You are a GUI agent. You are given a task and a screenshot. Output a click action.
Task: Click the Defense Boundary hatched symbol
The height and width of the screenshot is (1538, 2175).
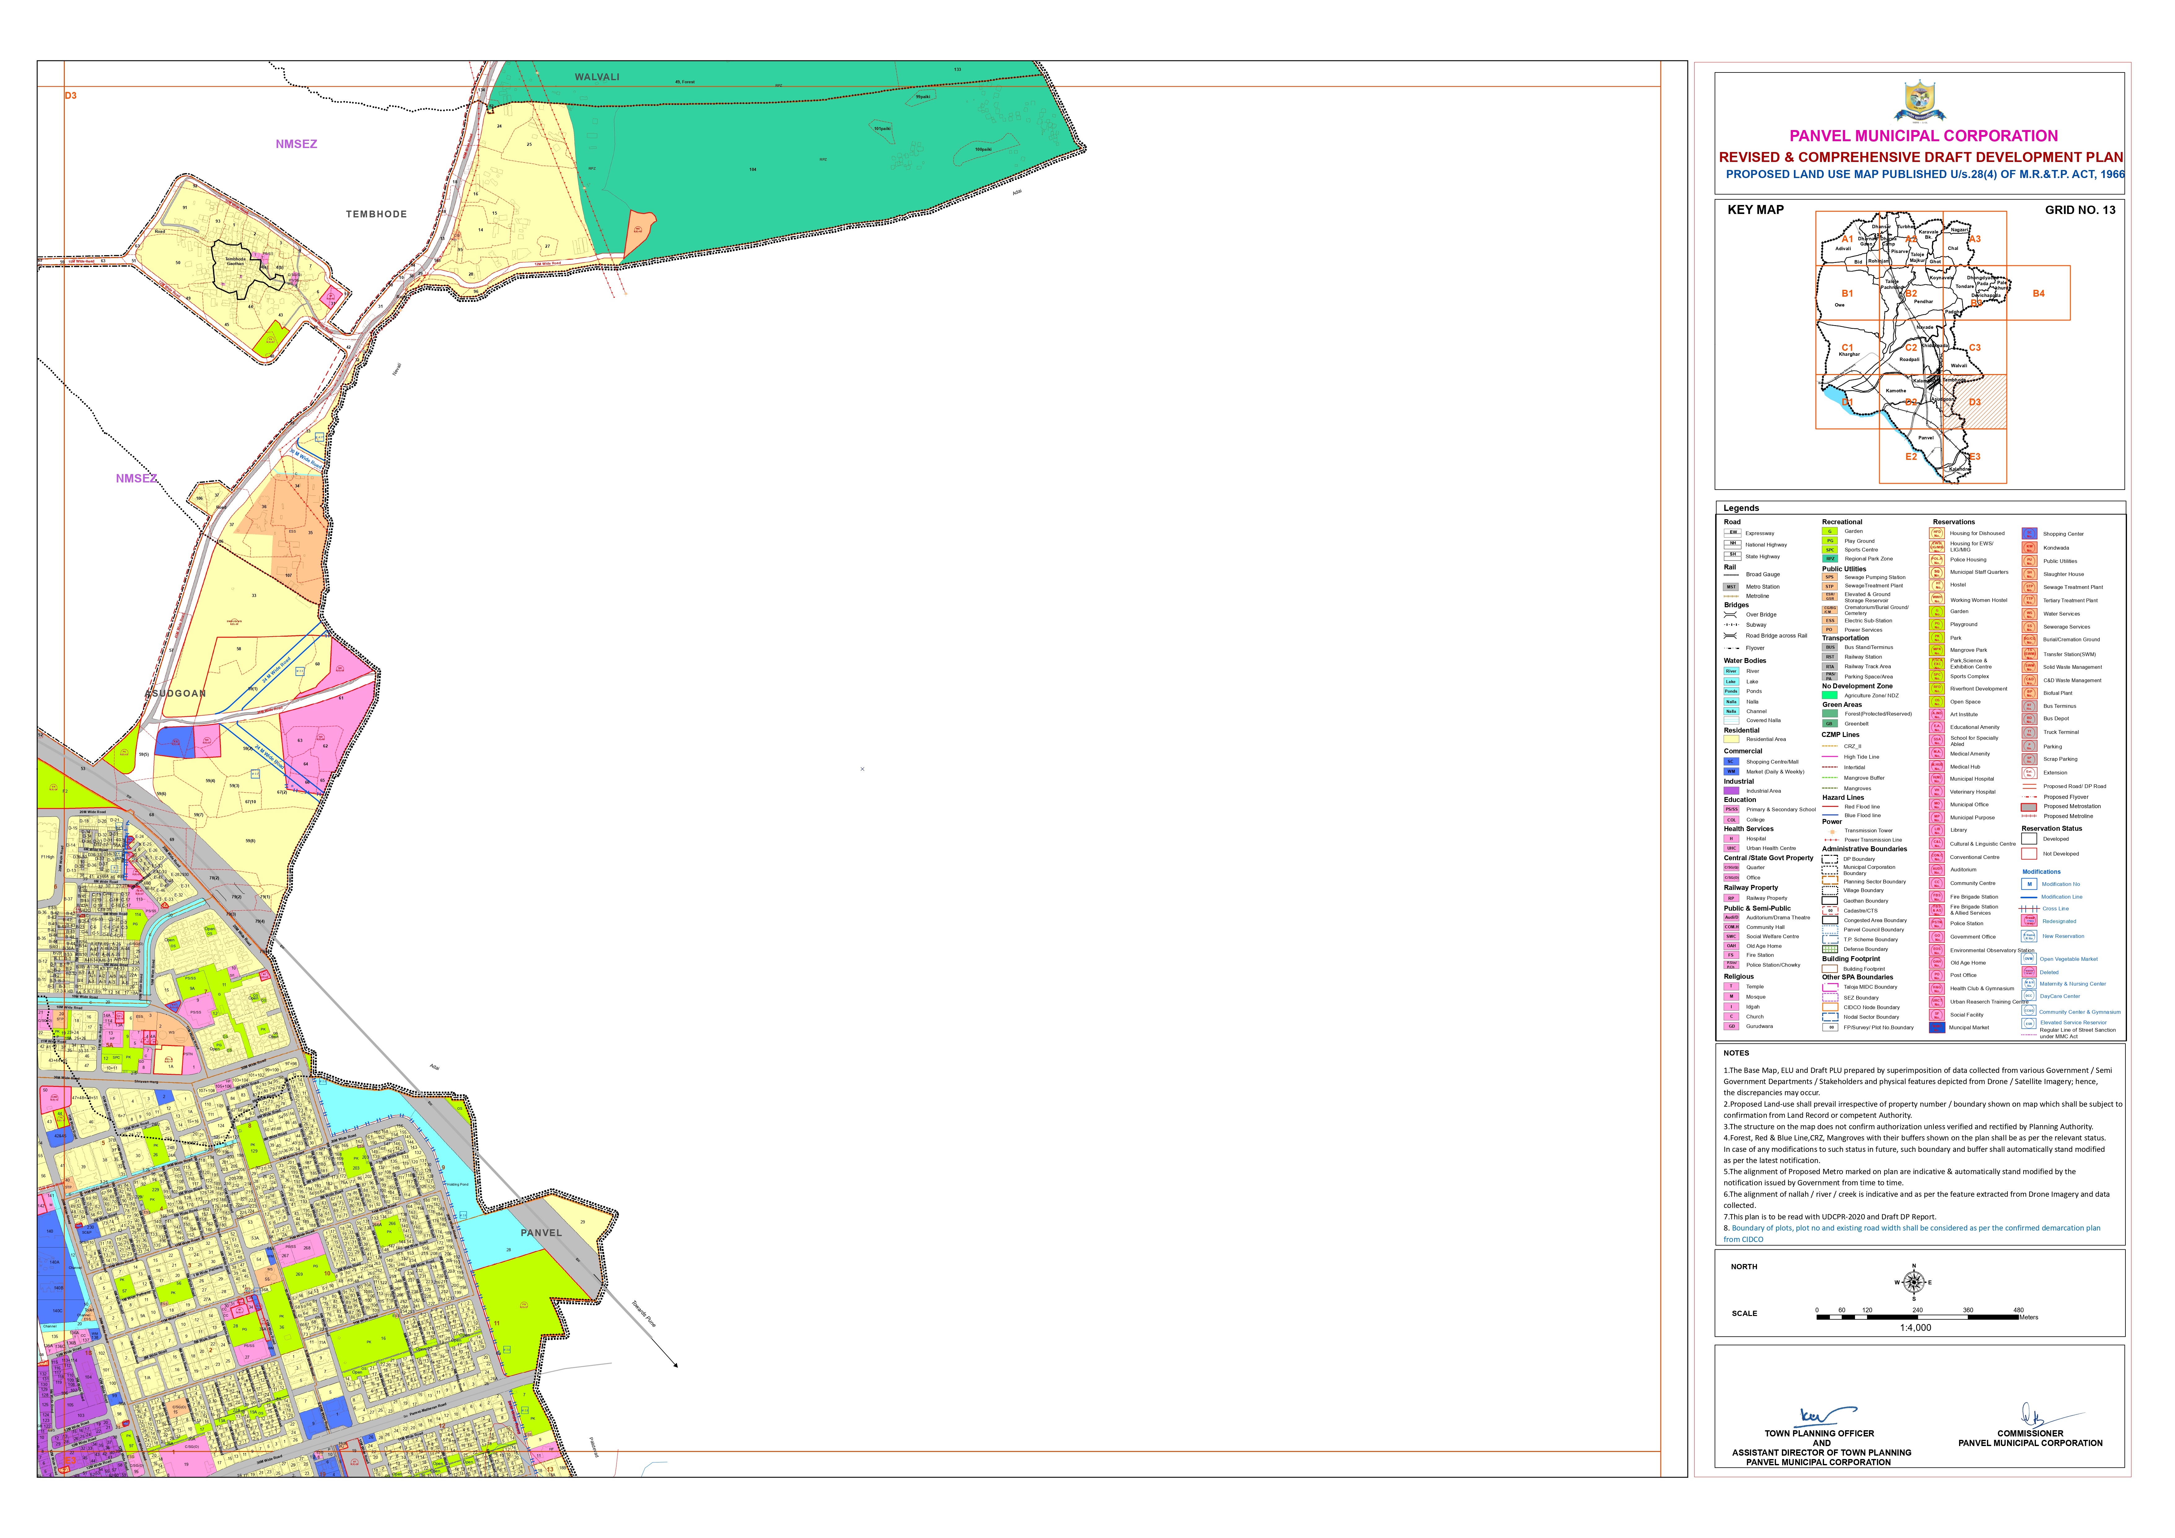(x=1830, y=949)
